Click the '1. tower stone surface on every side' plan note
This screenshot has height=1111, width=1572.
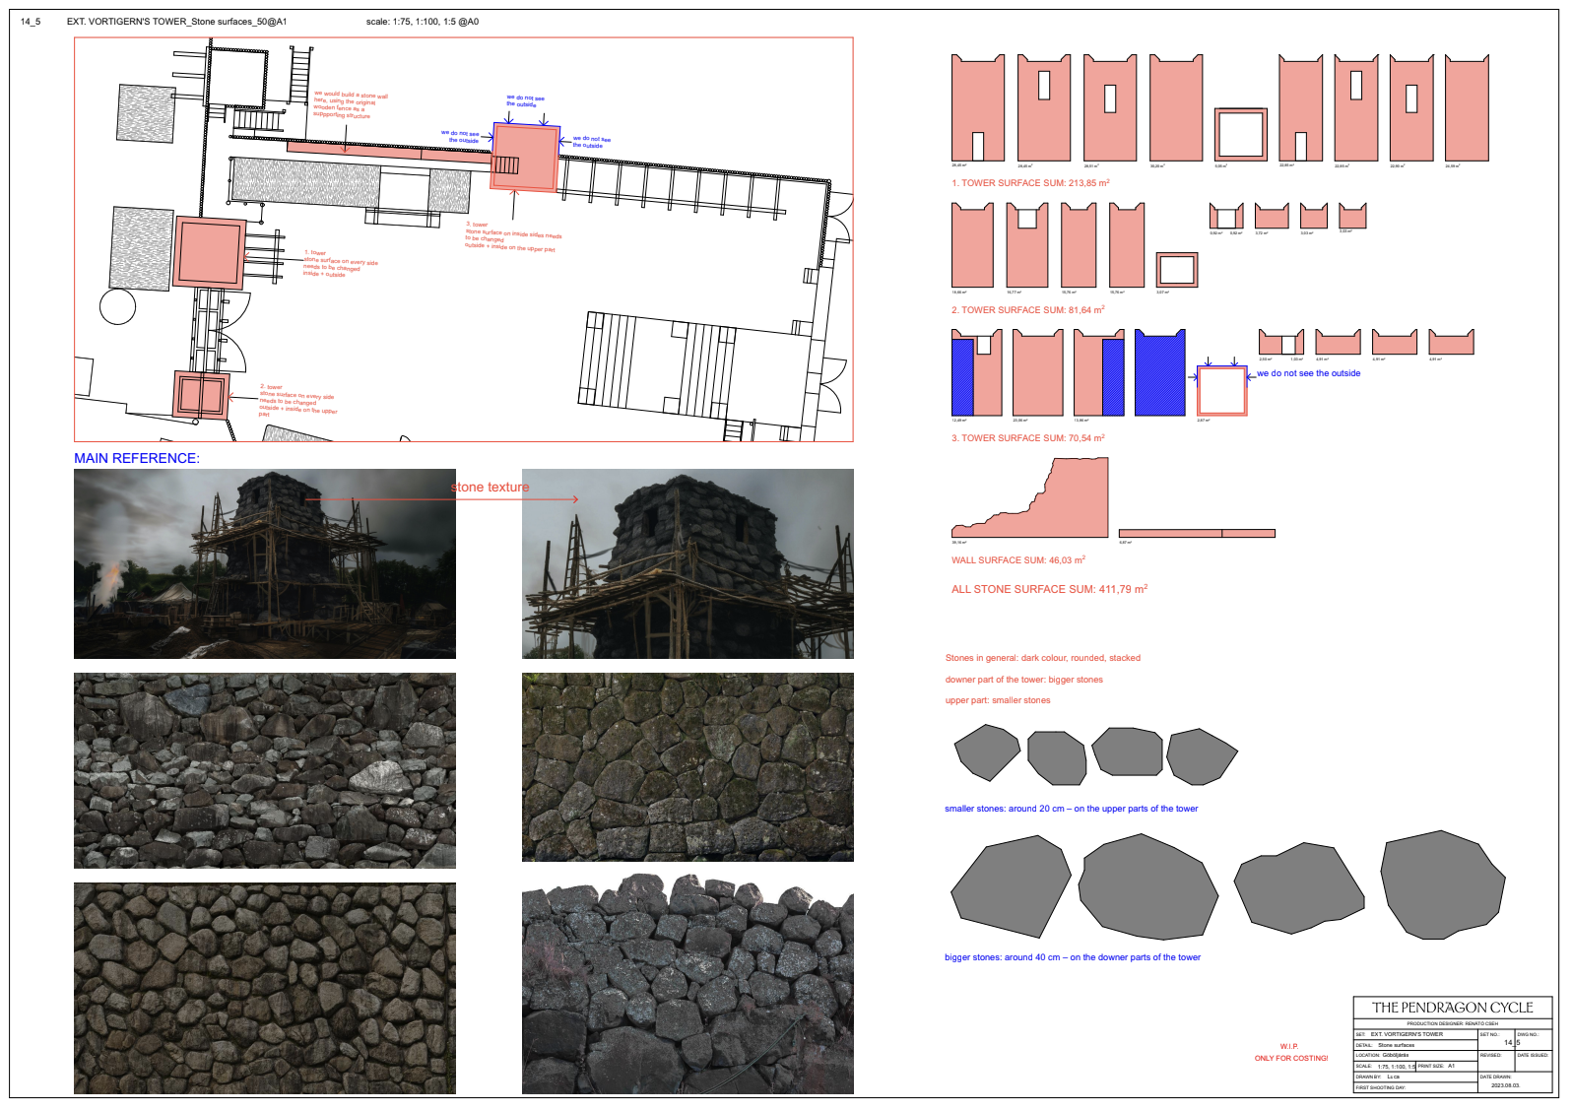[x=340, y=263]
